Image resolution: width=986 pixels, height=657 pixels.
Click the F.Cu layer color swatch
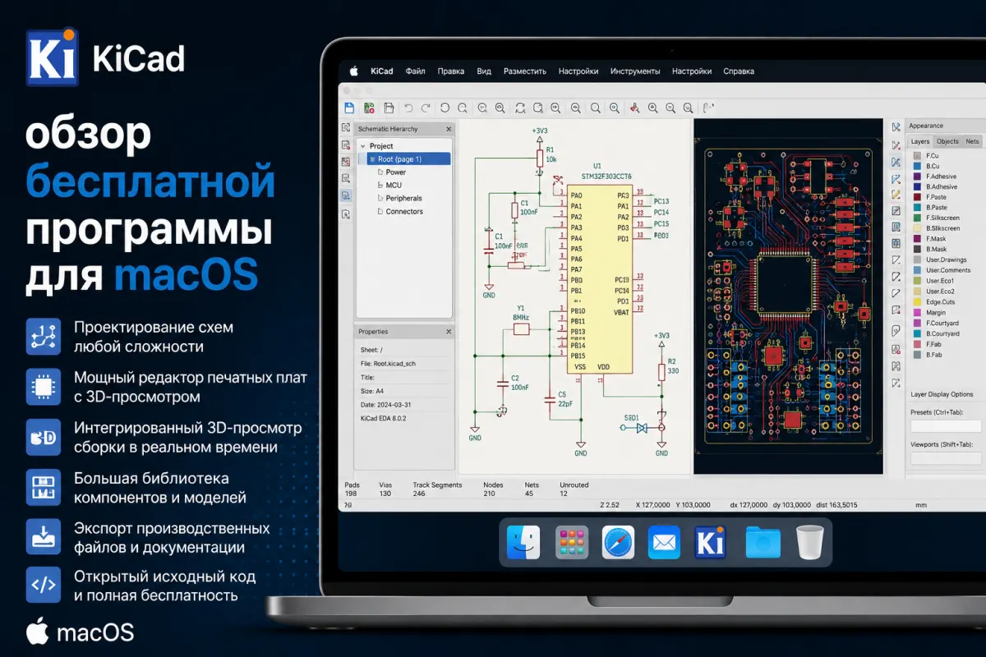[917, 155]
